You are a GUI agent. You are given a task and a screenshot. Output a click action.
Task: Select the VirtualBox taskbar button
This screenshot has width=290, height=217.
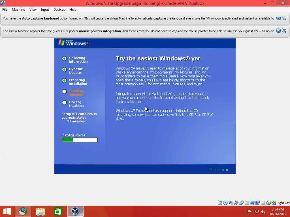point(75,211)
